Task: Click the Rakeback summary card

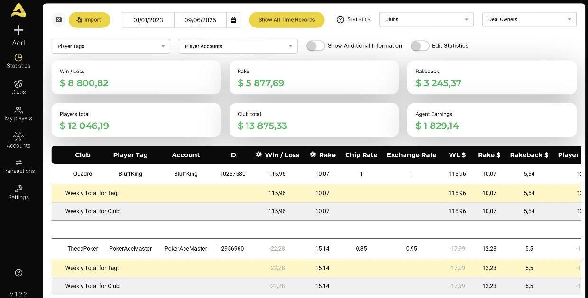Action: click(x=492, y=77)
